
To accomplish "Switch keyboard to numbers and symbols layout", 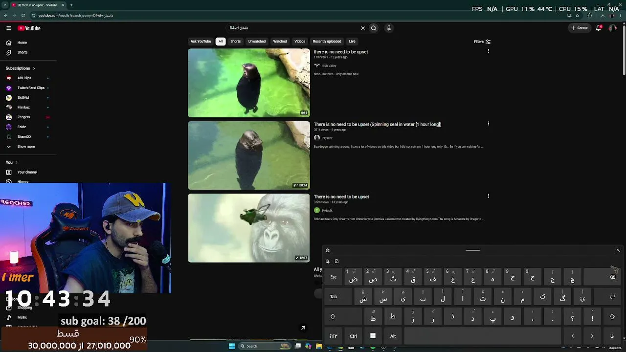I will click(x=334, y=336).
